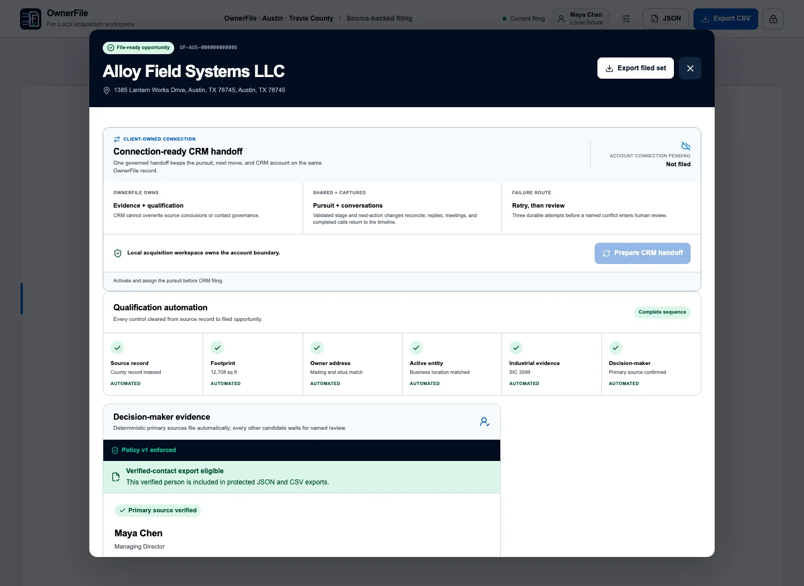The height and width of the screenshot is (586, 804).
Task: Click the Industrial evidence checkmark icon
Action: [x=516, y=348]
